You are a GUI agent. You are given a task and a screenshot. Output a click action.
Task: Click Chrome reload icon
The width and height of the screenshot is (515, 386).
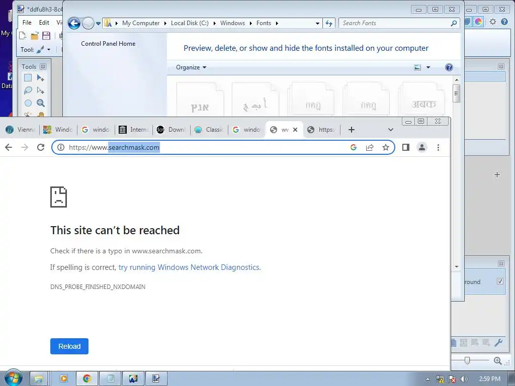point(41,147)
